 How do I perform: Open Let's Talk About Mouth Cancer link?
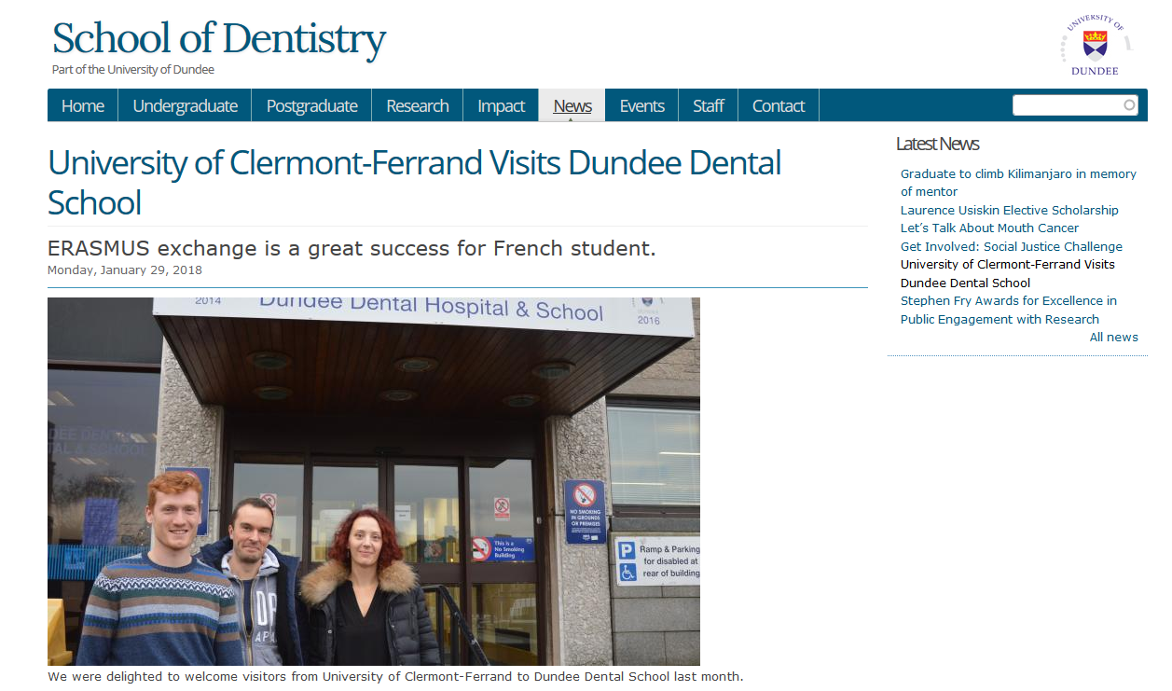coord(989,228)
